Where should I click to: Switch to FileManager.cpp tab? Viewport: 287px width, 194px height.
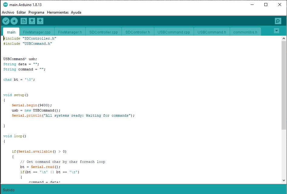[37, 32]
